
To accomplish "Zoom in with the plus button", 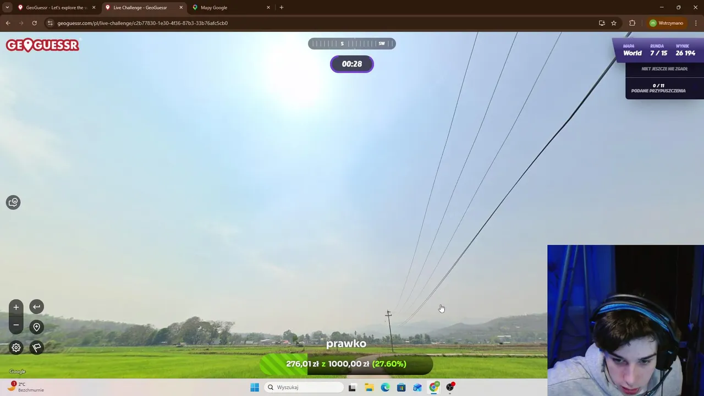I will [16, 307].
